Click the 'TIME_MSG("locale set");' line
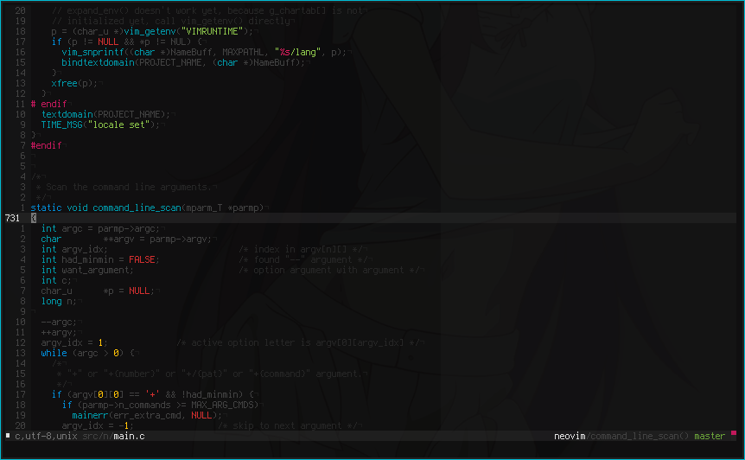Image resolution: width=745 pixels, height=460 pixels. coord(100,125)
